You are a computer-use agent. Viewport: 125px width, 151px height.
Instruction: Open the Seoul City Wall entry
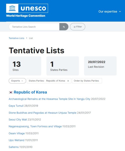18,120
